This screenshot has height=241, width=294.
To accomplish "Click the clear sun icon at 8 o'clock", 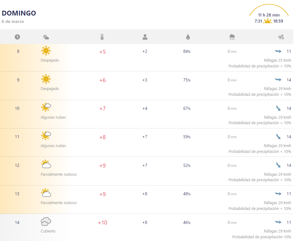I will pos(46,51).
